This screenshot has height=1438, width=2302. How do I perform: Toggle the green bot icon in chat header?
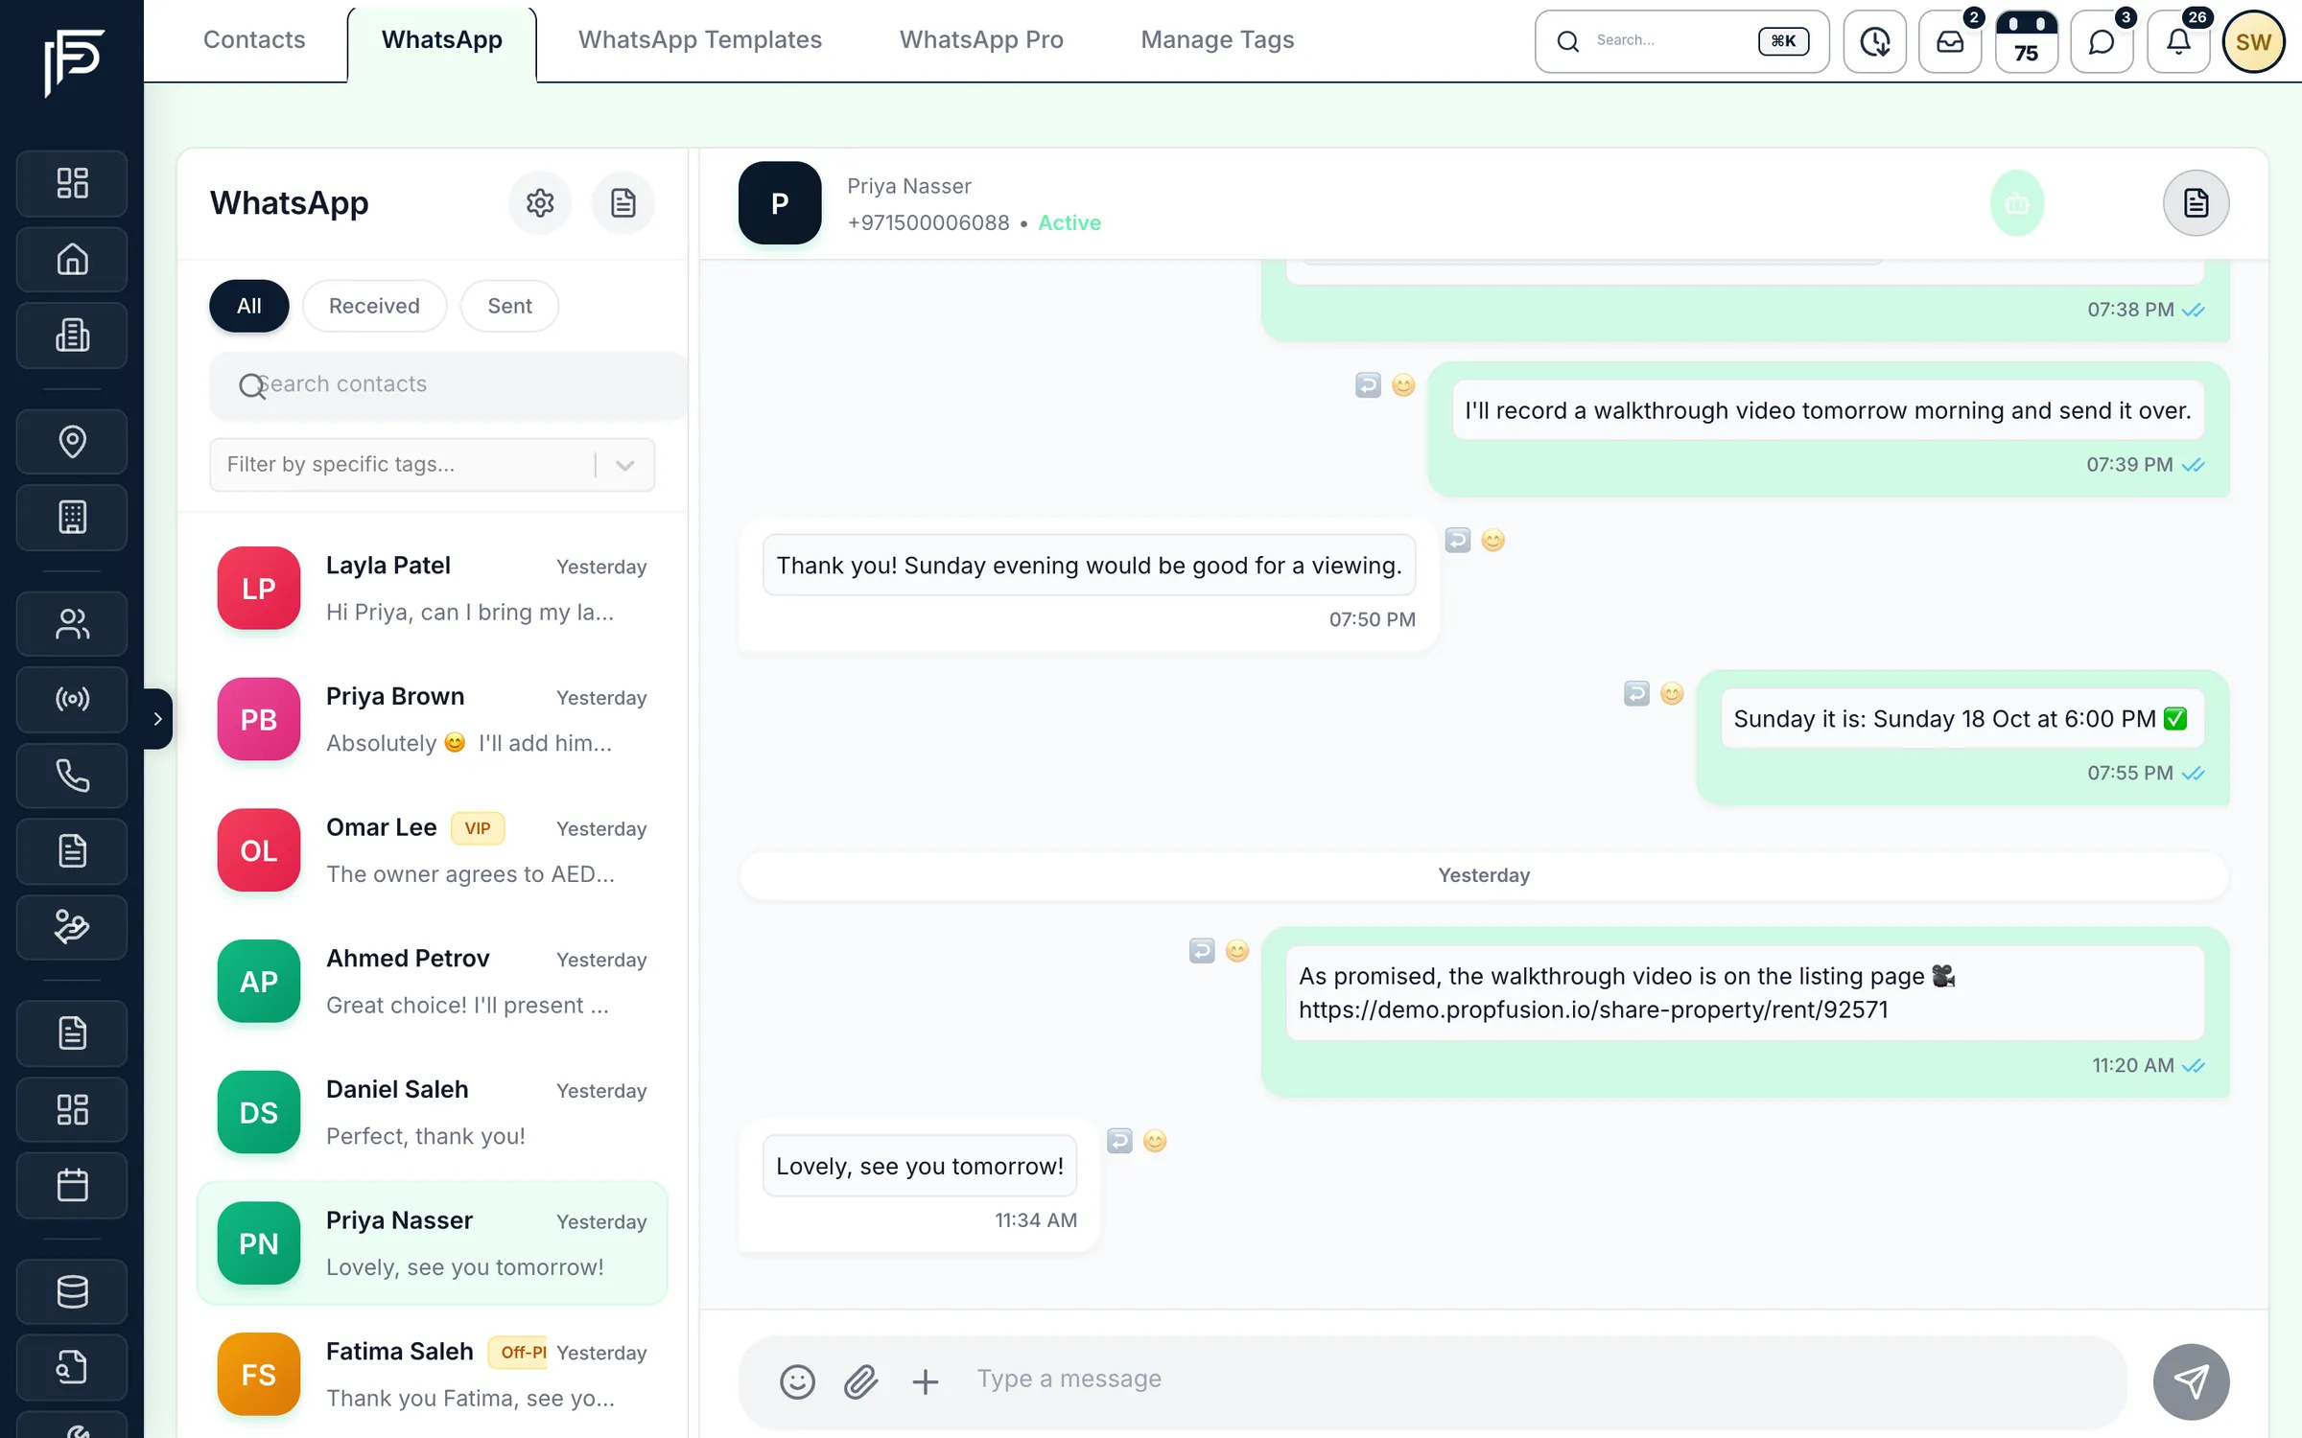pyautogui.click(x=2017, y=203)
